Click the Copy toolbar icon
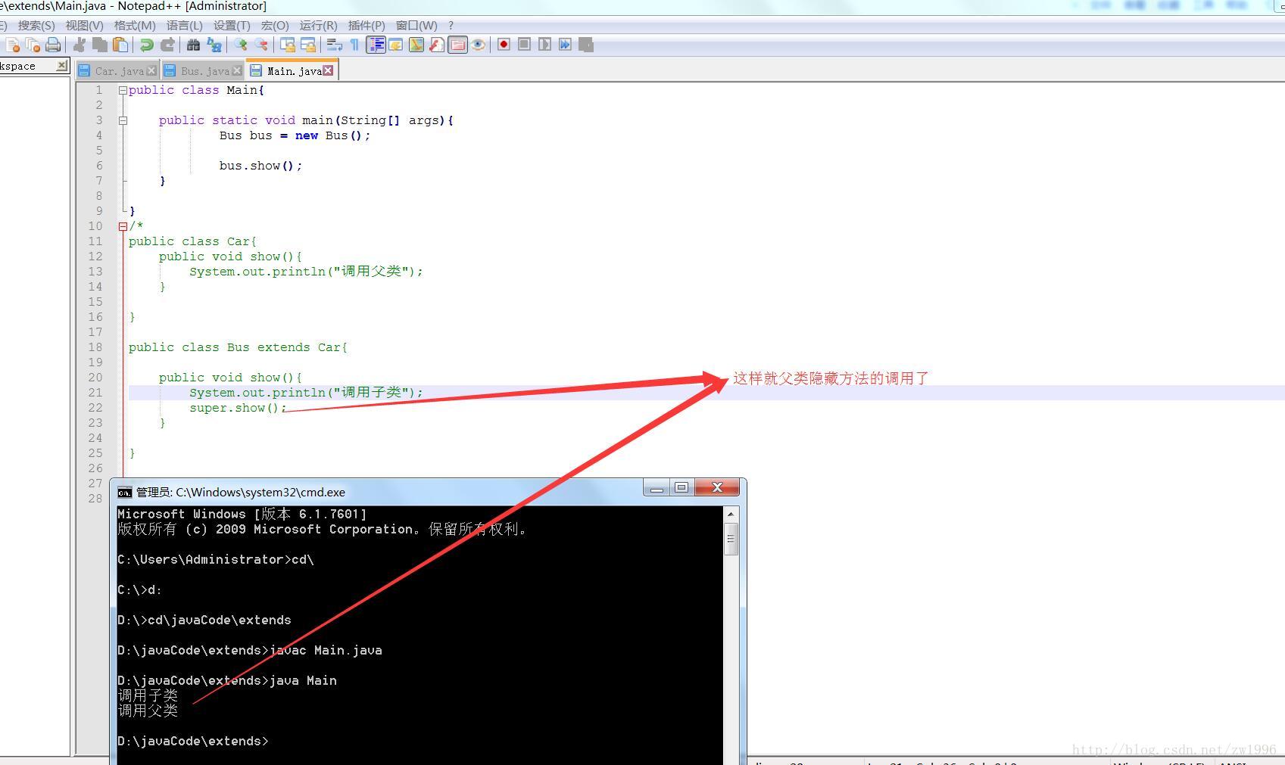 tap(99, 45)
